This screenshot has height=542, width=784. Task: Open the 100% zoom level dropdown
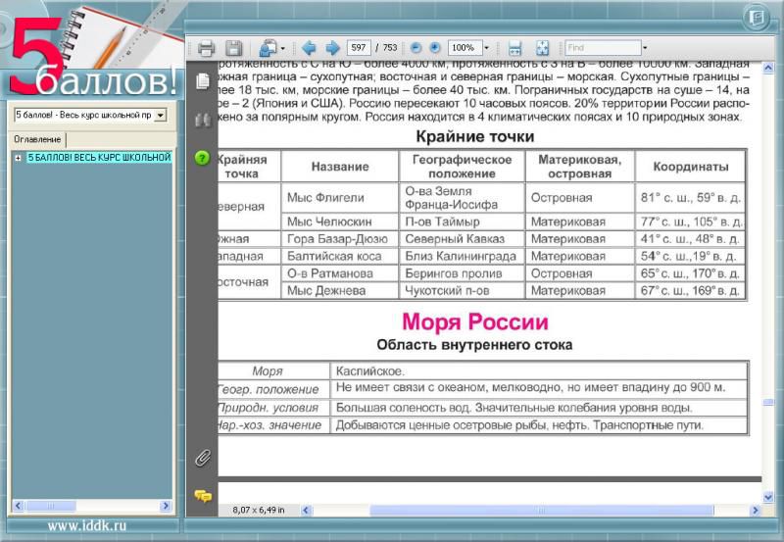point(486,48)
